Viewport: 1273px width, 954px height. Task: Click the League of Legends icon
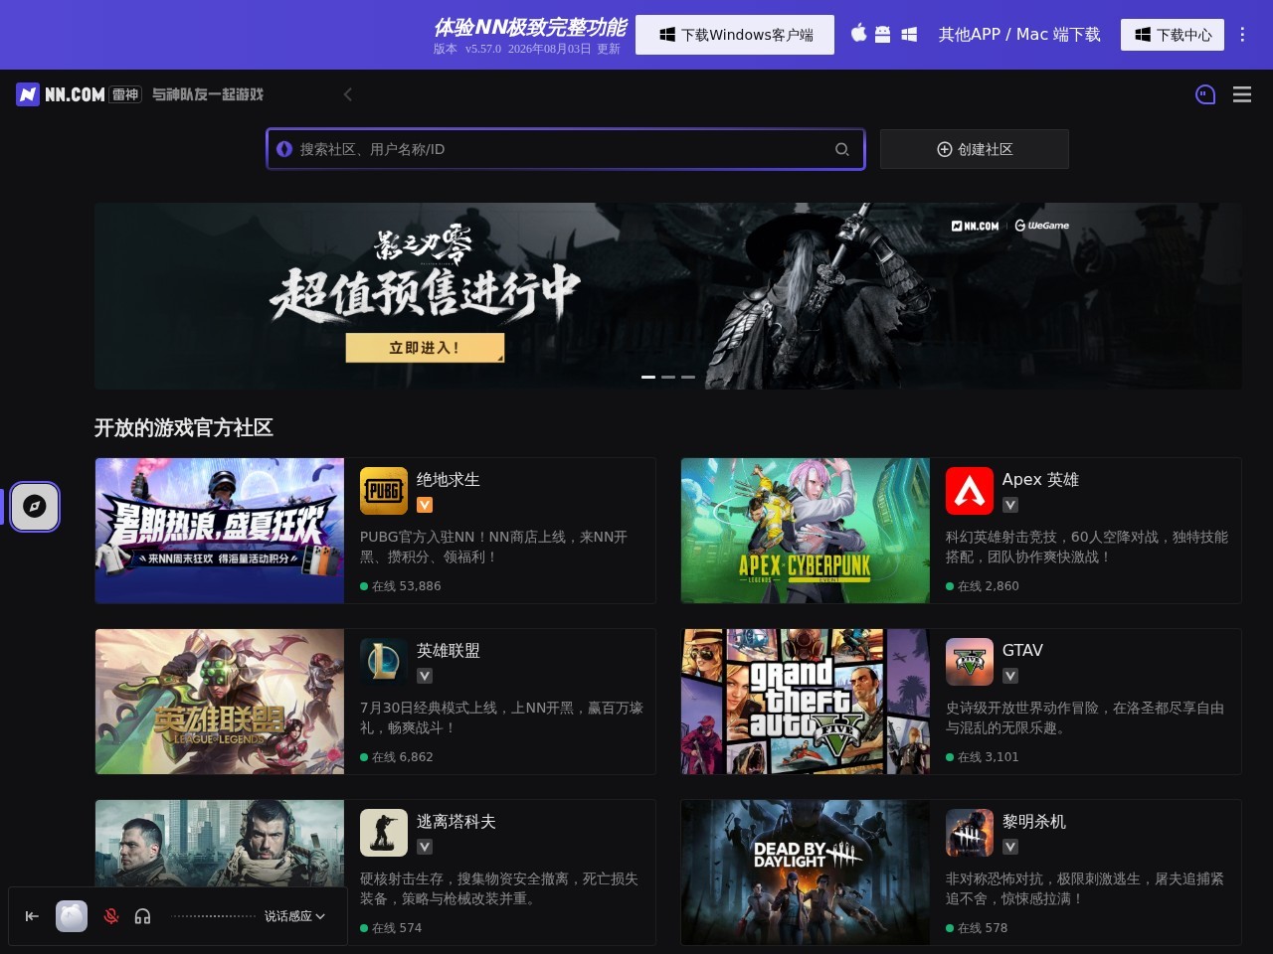point(384,662)
